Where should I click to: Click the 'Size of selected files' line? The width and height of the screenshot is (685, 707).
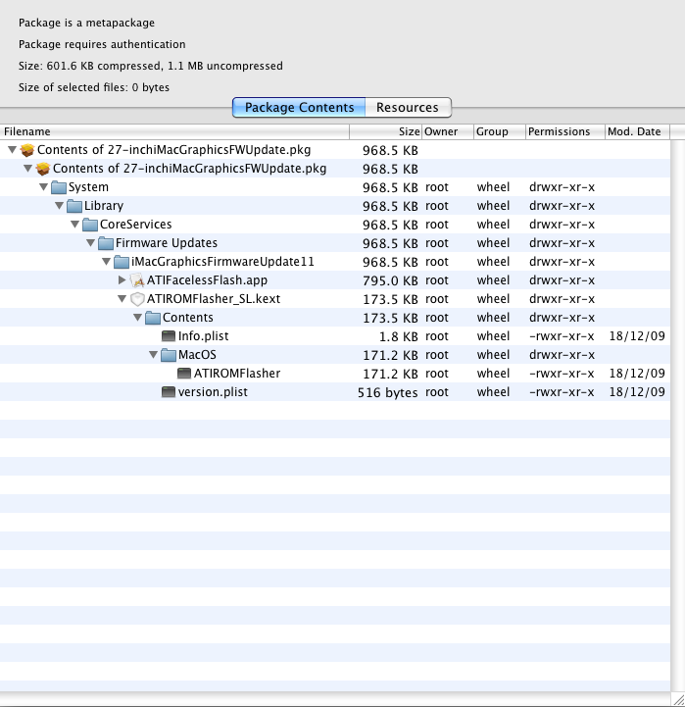pyautogui.click(x=94, y=87)
